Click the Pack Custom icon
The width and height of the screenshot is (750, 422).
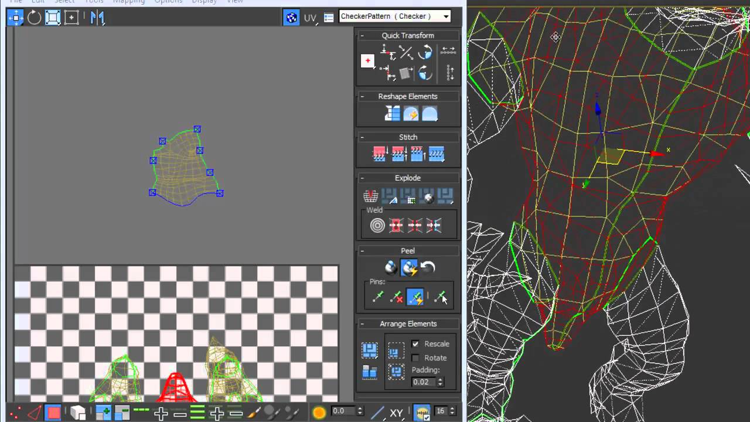[x=369, y=351]
